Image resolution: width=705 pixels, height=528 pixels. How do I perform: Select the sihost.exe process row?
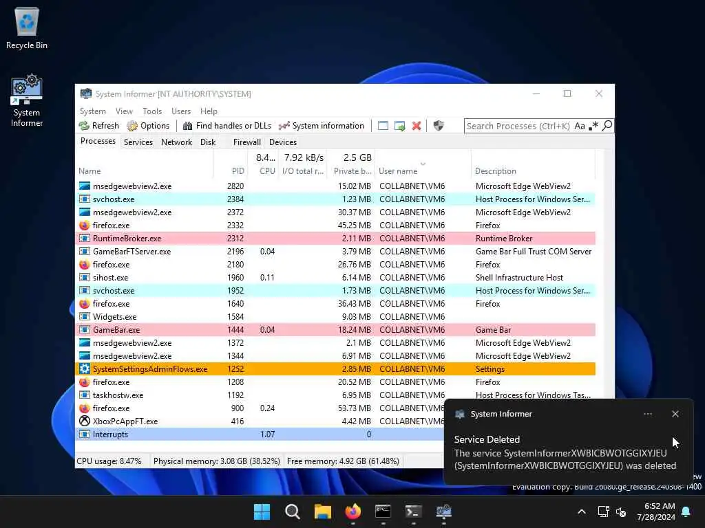[x=335, y=278]
